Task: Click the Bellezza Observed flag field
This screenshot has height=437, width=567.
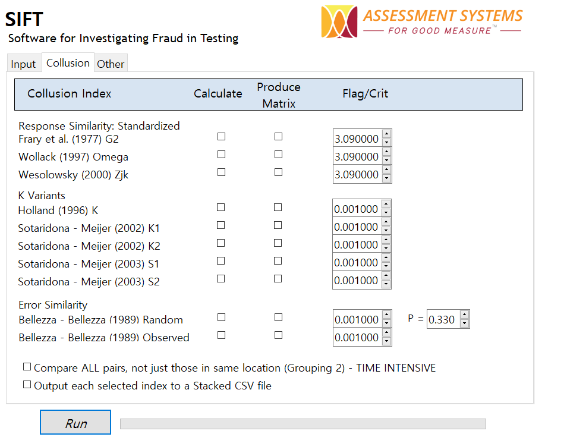Action: coord(357,337)
